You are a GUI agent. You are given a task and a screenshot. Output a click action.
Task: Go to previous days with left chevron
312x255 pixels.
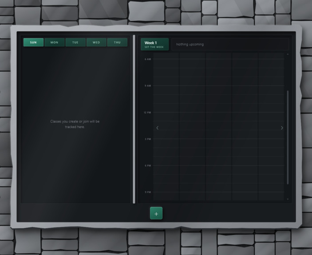point(158,128)
